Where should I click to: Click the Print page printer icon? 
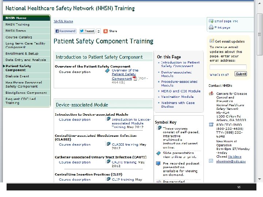pyautogui.click(x=211, y=27)
